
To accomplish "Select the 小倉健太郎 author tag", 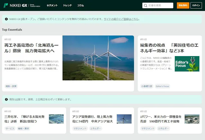I will tap(147, 86).
